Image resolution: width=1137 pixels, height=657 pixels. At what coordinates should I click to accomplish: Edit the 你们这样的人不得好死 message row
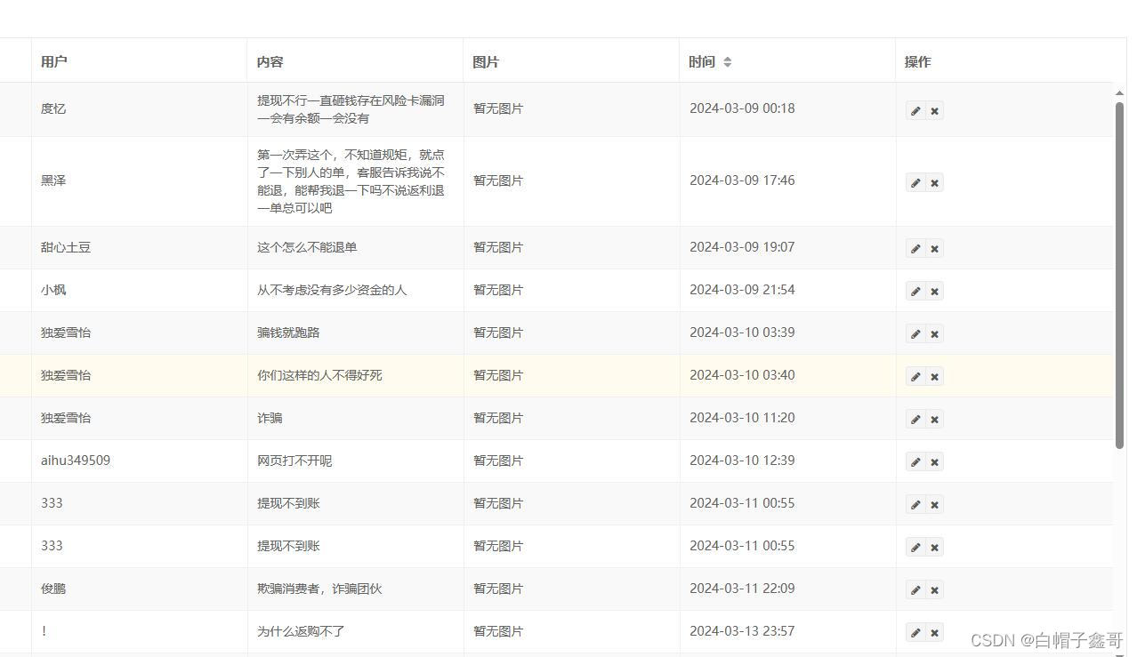[x=915, y=377]
